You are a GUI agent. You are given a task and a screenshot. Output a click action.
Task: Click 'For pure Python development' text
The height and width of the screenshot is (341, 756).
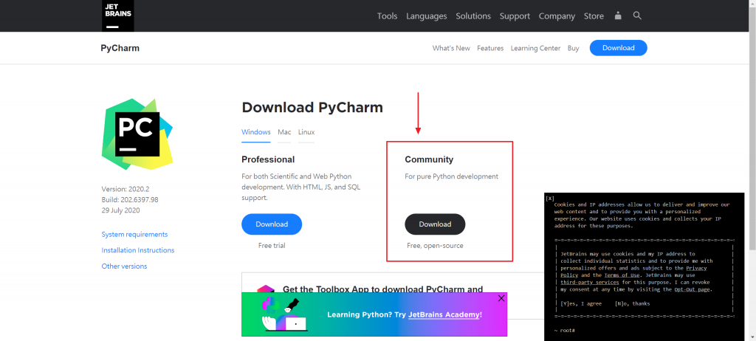tap(451, 176)
